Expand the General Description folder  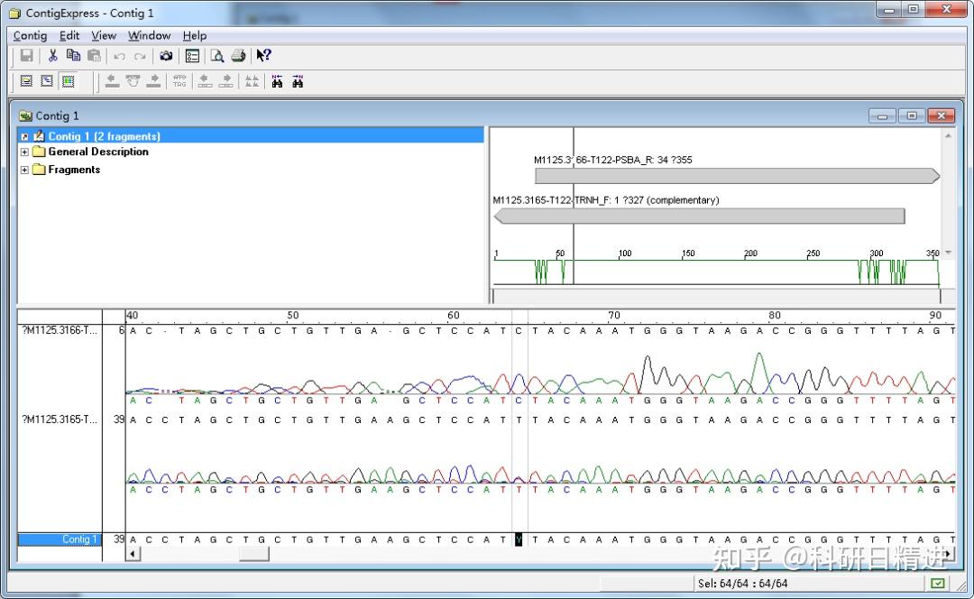point(24,152)
